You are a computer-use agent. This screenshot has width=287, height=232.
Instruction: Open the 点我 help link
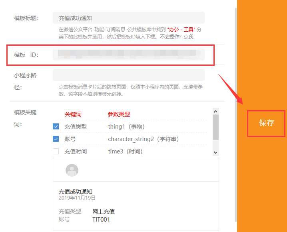[x=188, y=37]
